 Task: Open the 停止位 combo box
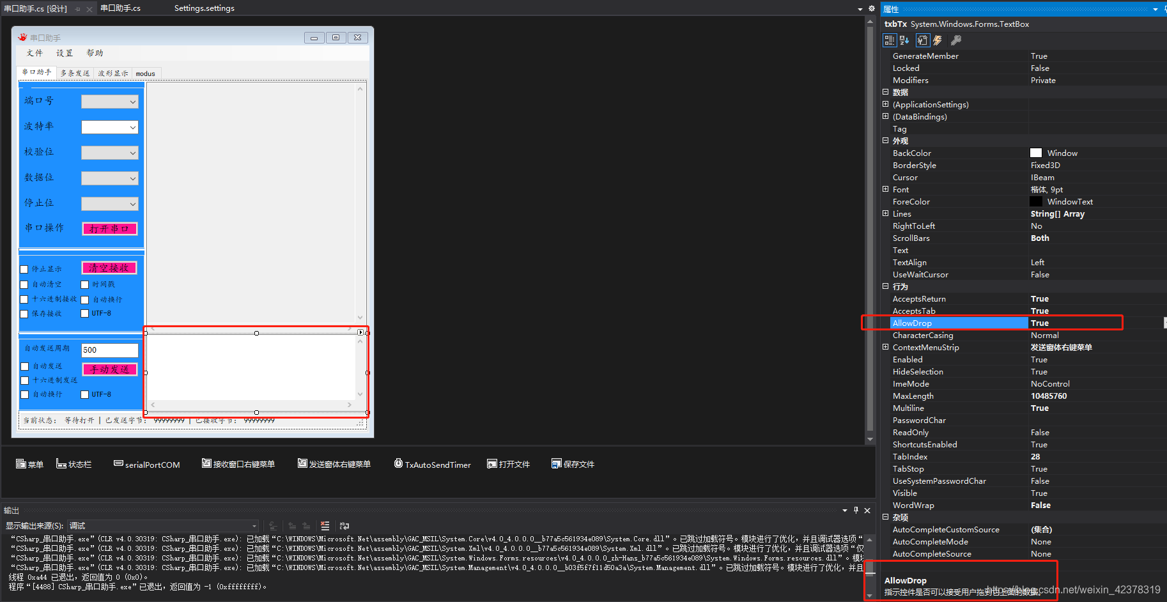pos(109,204)
